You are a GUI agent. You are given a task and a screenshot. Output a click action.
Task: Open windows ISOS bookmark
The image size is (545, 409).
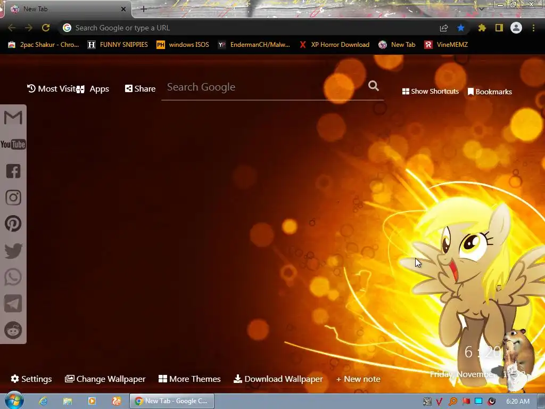pos(183,45)
